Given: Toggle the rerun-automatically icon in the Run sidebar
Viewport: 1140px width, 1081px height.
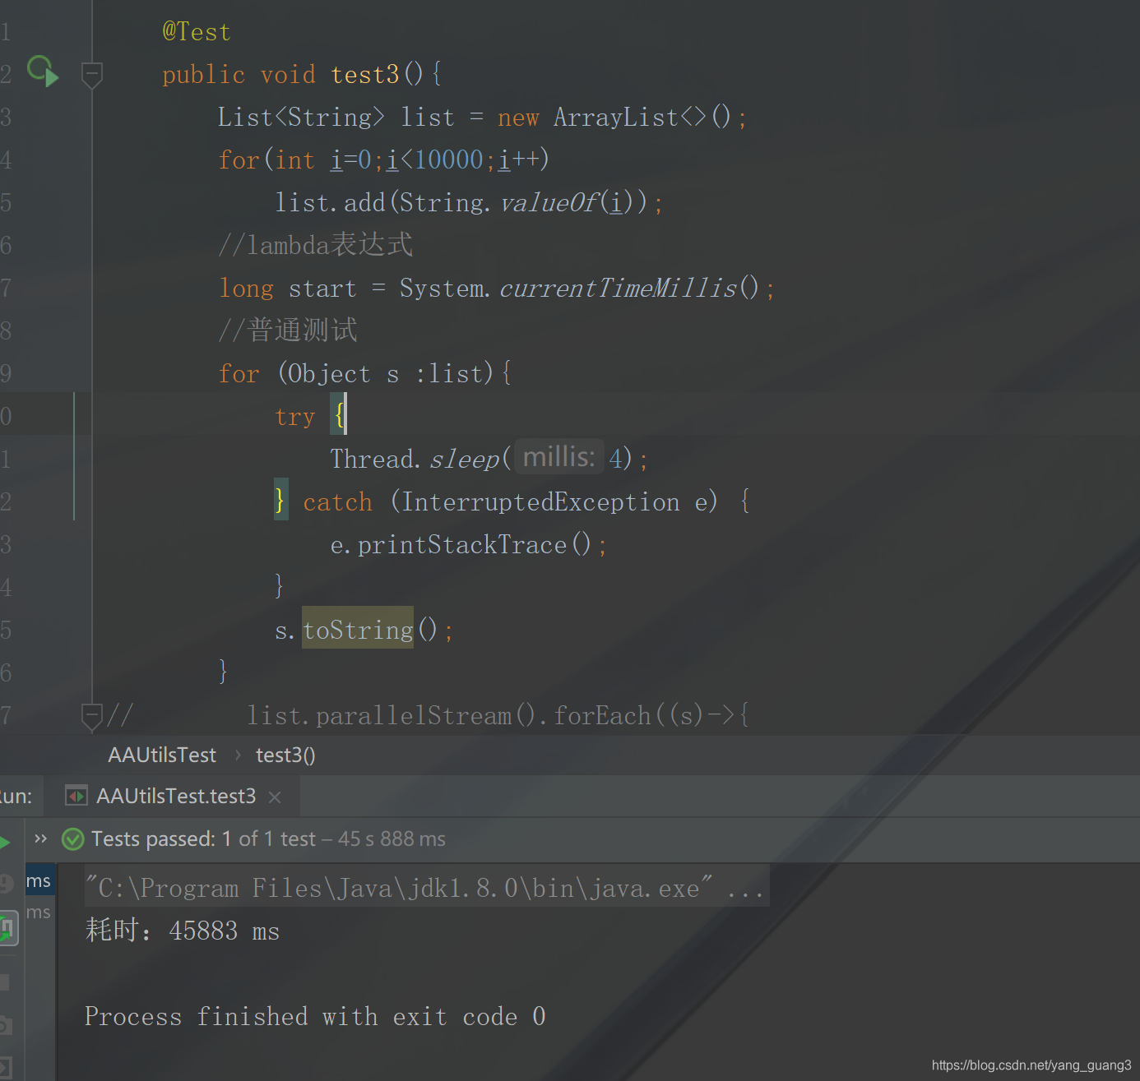Looking at the screenshot, I should tap(7, 928).
